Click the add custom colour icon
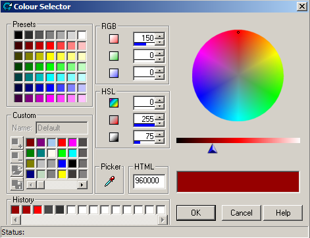The image size is (310, 238). tap(17, 143)
